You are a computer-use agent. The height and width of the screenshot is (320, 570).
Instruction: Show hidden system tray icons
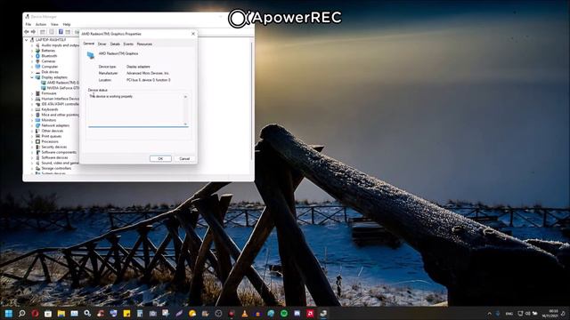[x=490, y=314]
